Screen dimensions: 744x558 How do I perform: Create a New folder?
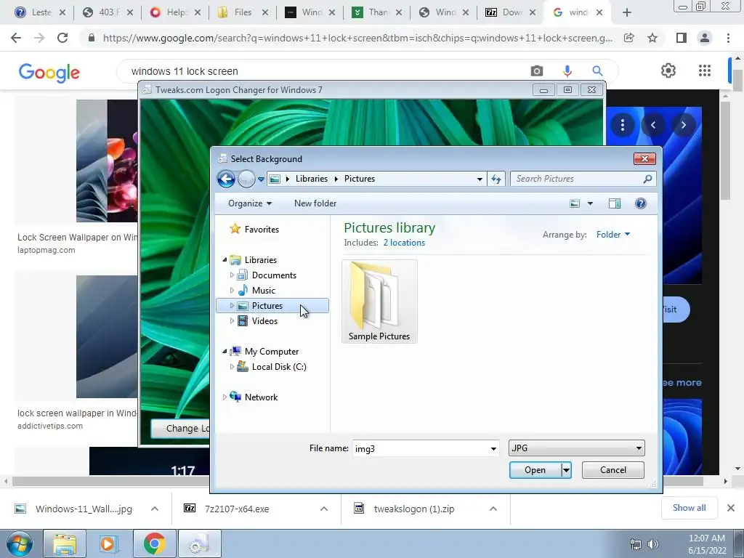click(x=315, y=203)
